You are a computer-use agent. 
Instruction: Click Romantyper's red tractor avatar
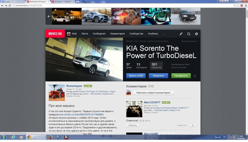click(57, 93)
